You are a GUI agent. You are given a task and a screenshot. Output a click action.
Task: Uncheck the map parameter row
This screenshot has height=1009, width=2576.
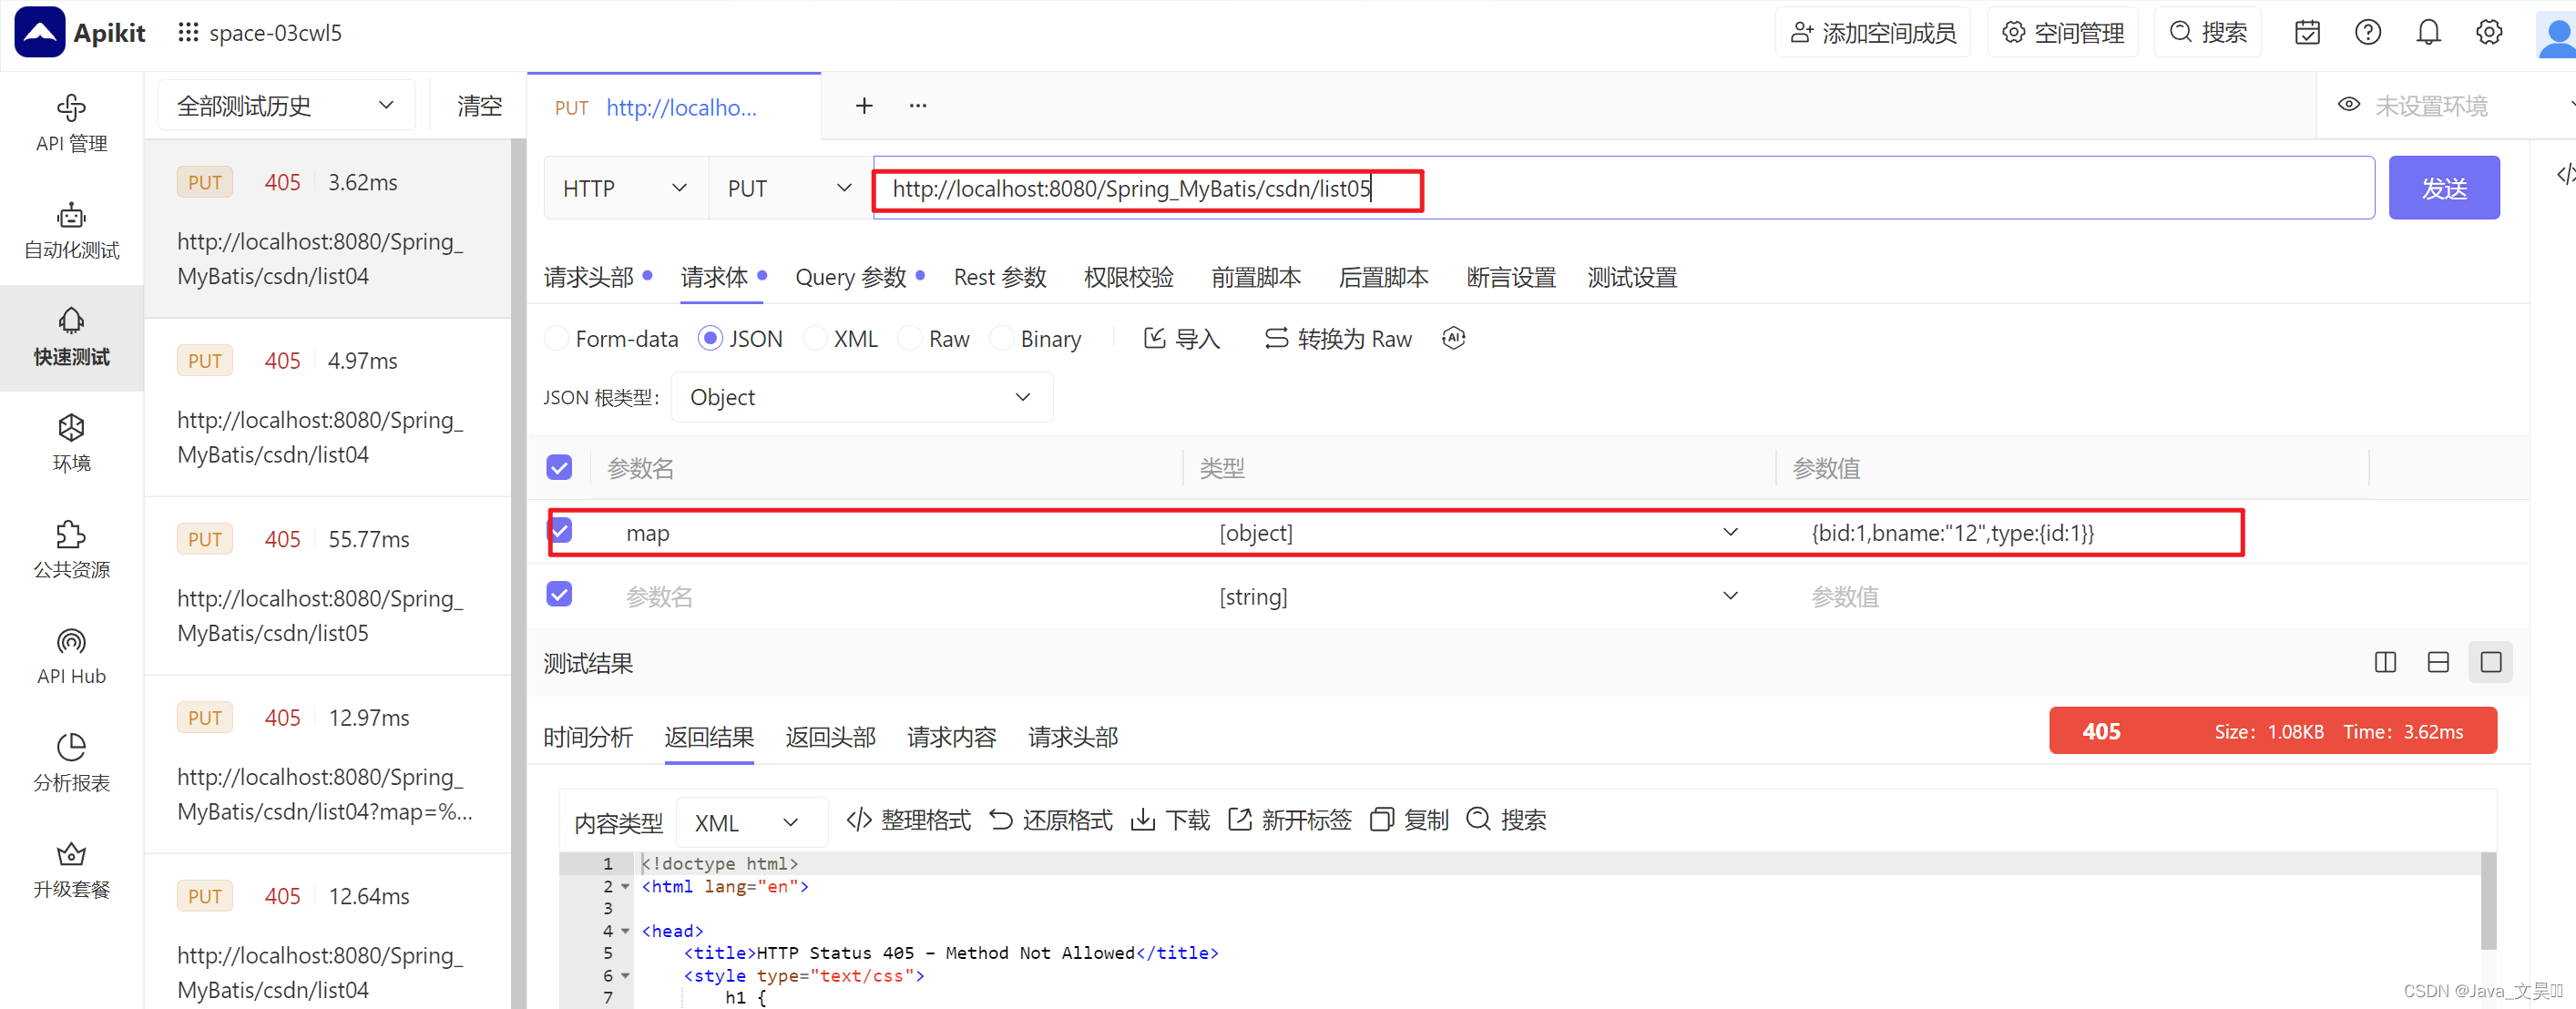(559, 531)
